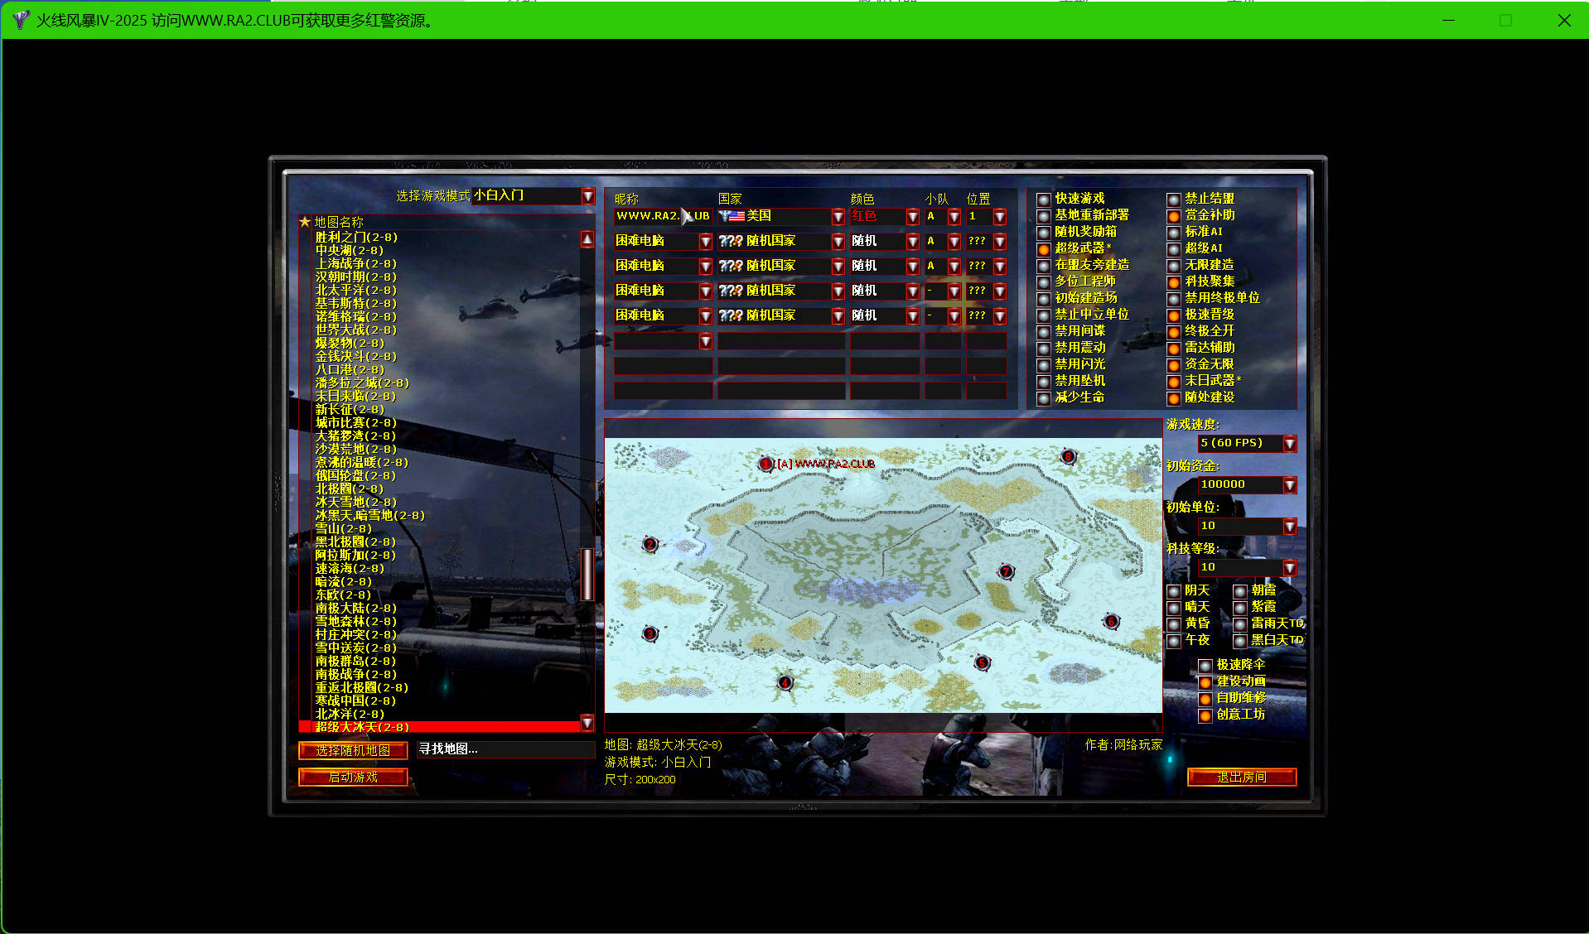Click the map list scroll-up arrow
The width and height of the screenshot is (1589, 934).
(587, 239)
